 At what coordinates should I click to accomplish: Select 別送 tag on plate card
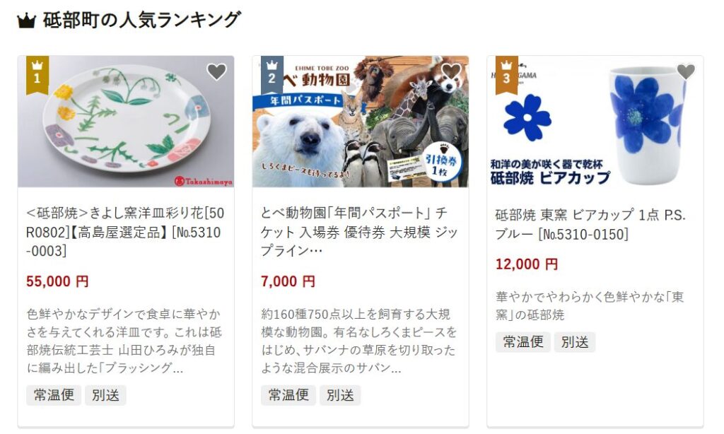pyautogui.click(x=106, y=395)
